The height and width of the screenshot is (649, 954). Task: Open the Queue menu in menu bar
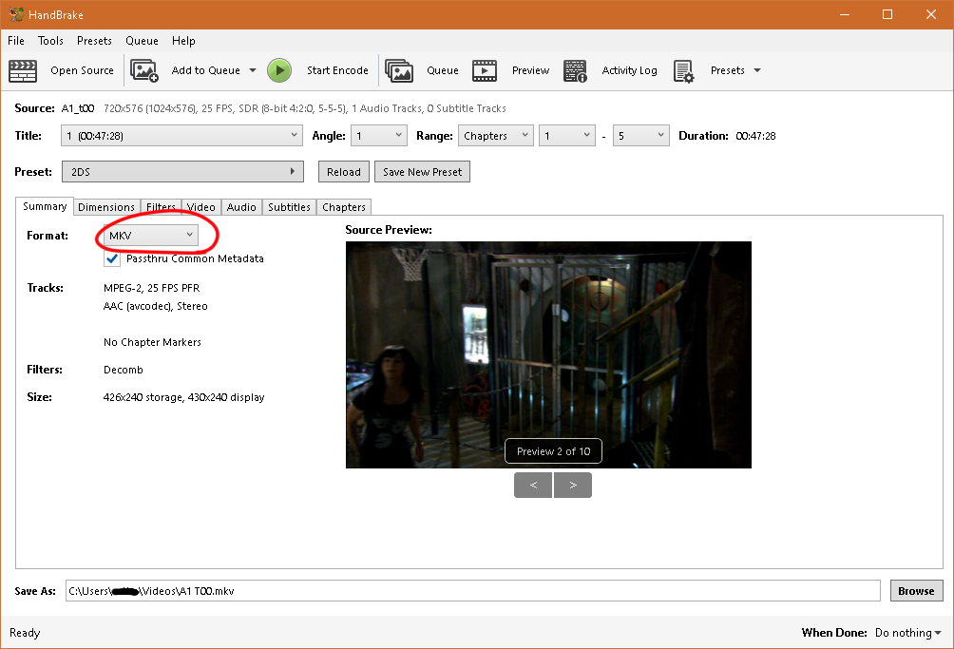coord(142,41)
